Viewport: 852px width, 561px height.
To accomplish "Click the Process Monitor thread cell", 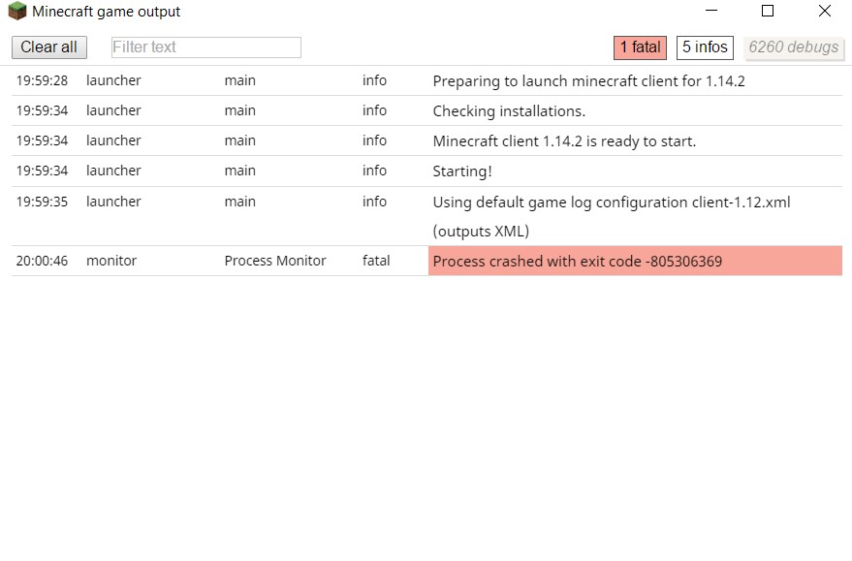I will click(x=275, y=262).
